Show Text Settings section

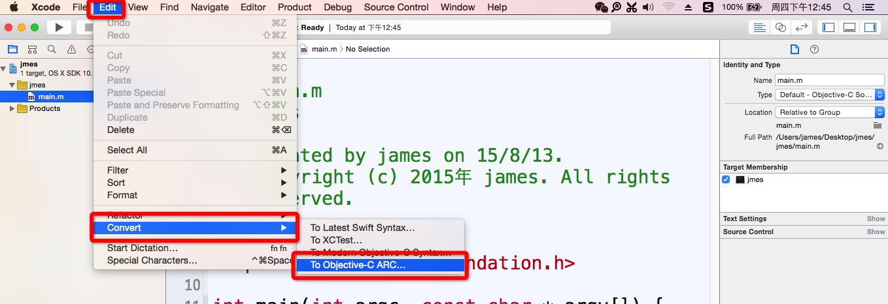(x=876, y=219)
